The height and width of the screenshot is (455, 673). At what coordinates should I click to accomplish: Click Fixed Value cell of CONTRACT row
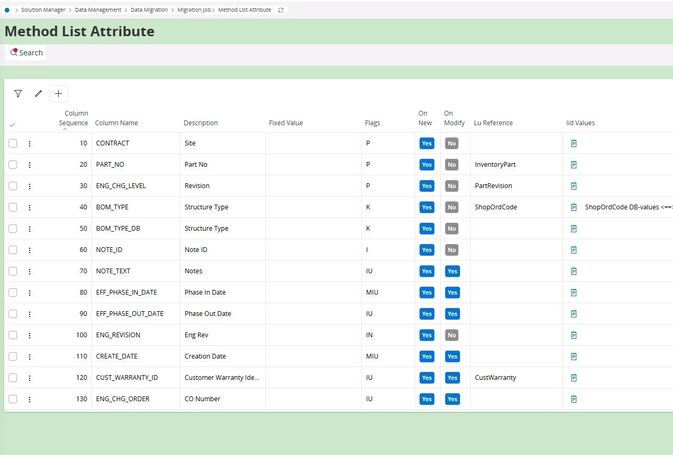click(313, 143)
